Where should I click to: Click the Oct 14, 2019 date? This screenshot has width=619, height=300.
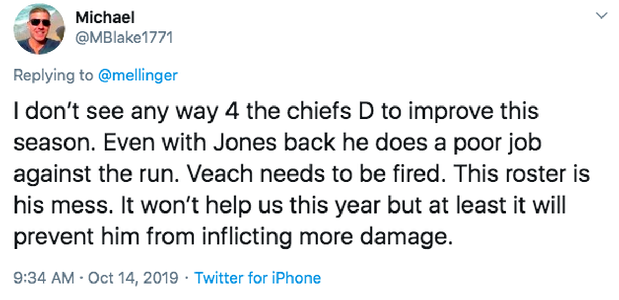click(x=133, y=278)
